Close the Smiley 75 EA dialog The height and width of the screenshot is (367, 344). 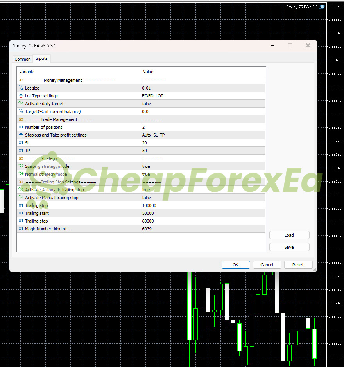[308, 45]
